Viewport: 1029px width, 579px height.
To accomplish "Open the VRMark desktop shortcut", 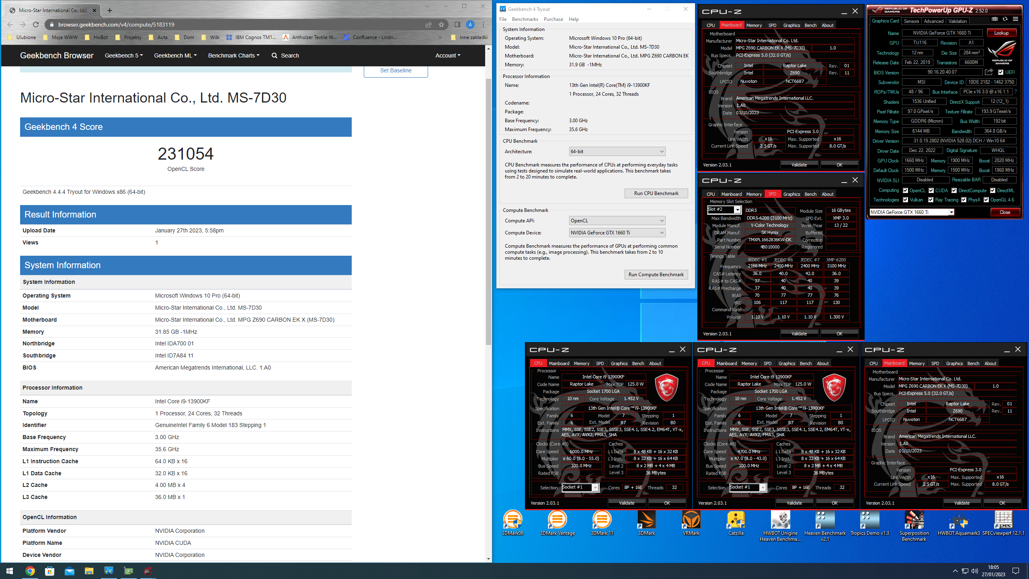I will pos(691,523).
